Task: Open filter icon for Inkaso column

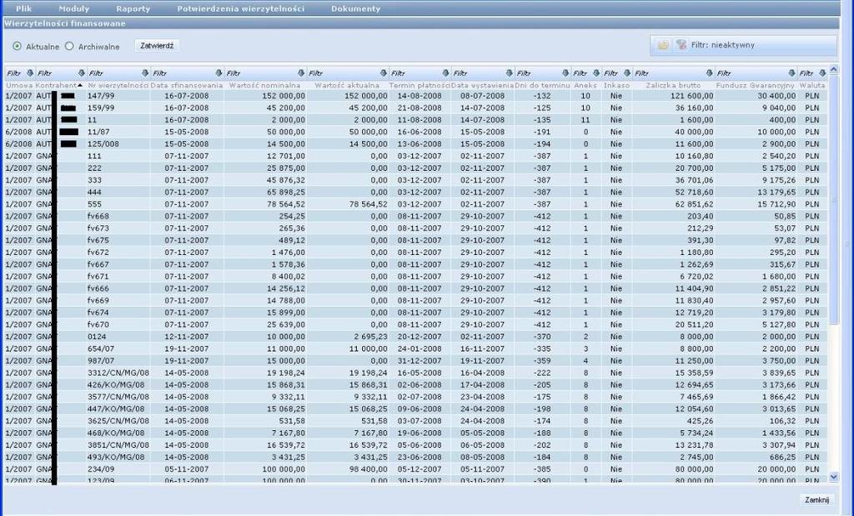Action: pyautogui.click(x=627, y=73)
